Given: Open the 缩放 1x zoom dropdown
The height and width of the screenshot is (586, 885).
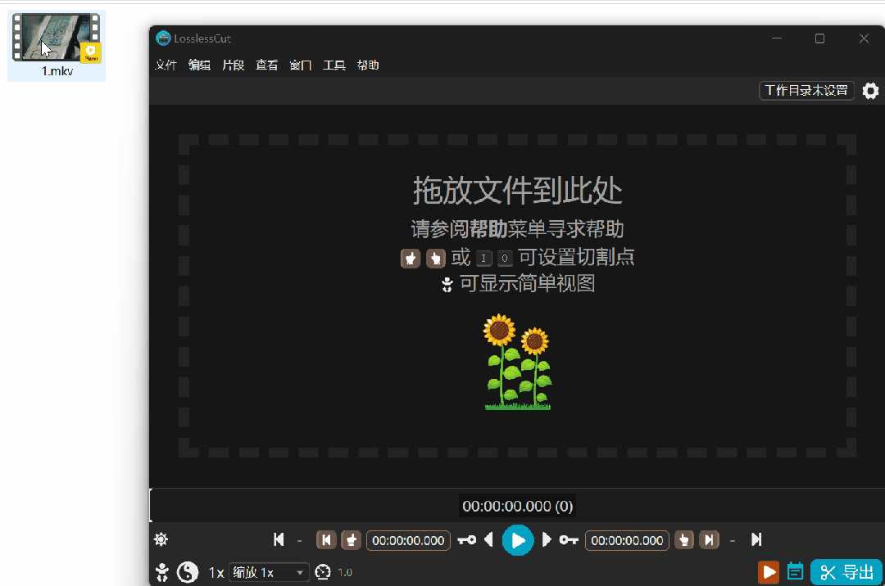Looking at the screenshot, I should click(x=268, y=572).
